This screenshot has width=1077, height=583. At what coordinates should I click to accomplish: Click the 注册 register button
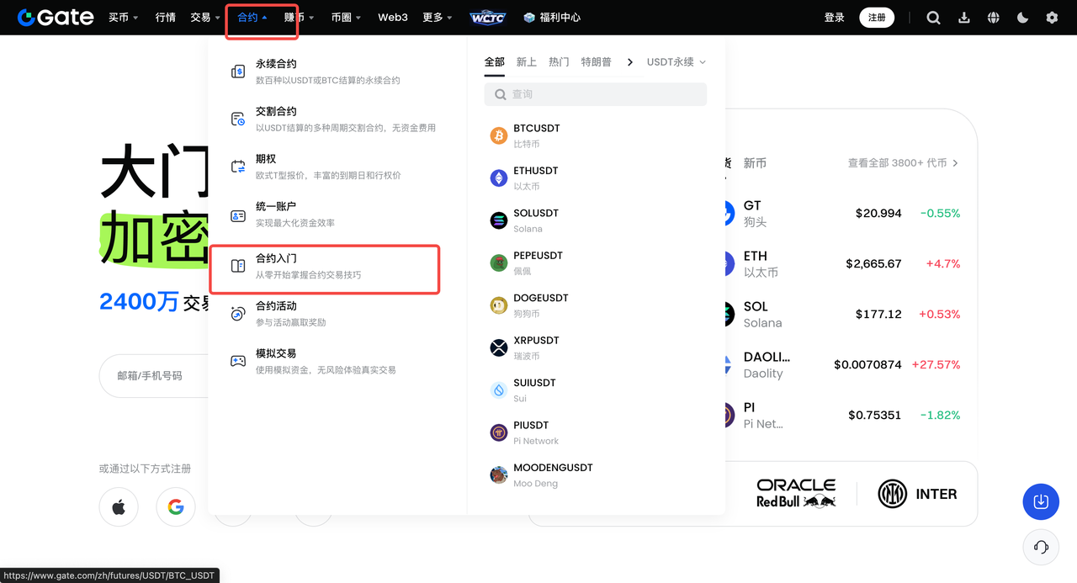876,17
